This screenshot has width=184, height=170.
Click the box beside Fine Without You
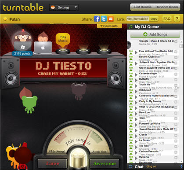pyautogui.click(x=176, y=52)
